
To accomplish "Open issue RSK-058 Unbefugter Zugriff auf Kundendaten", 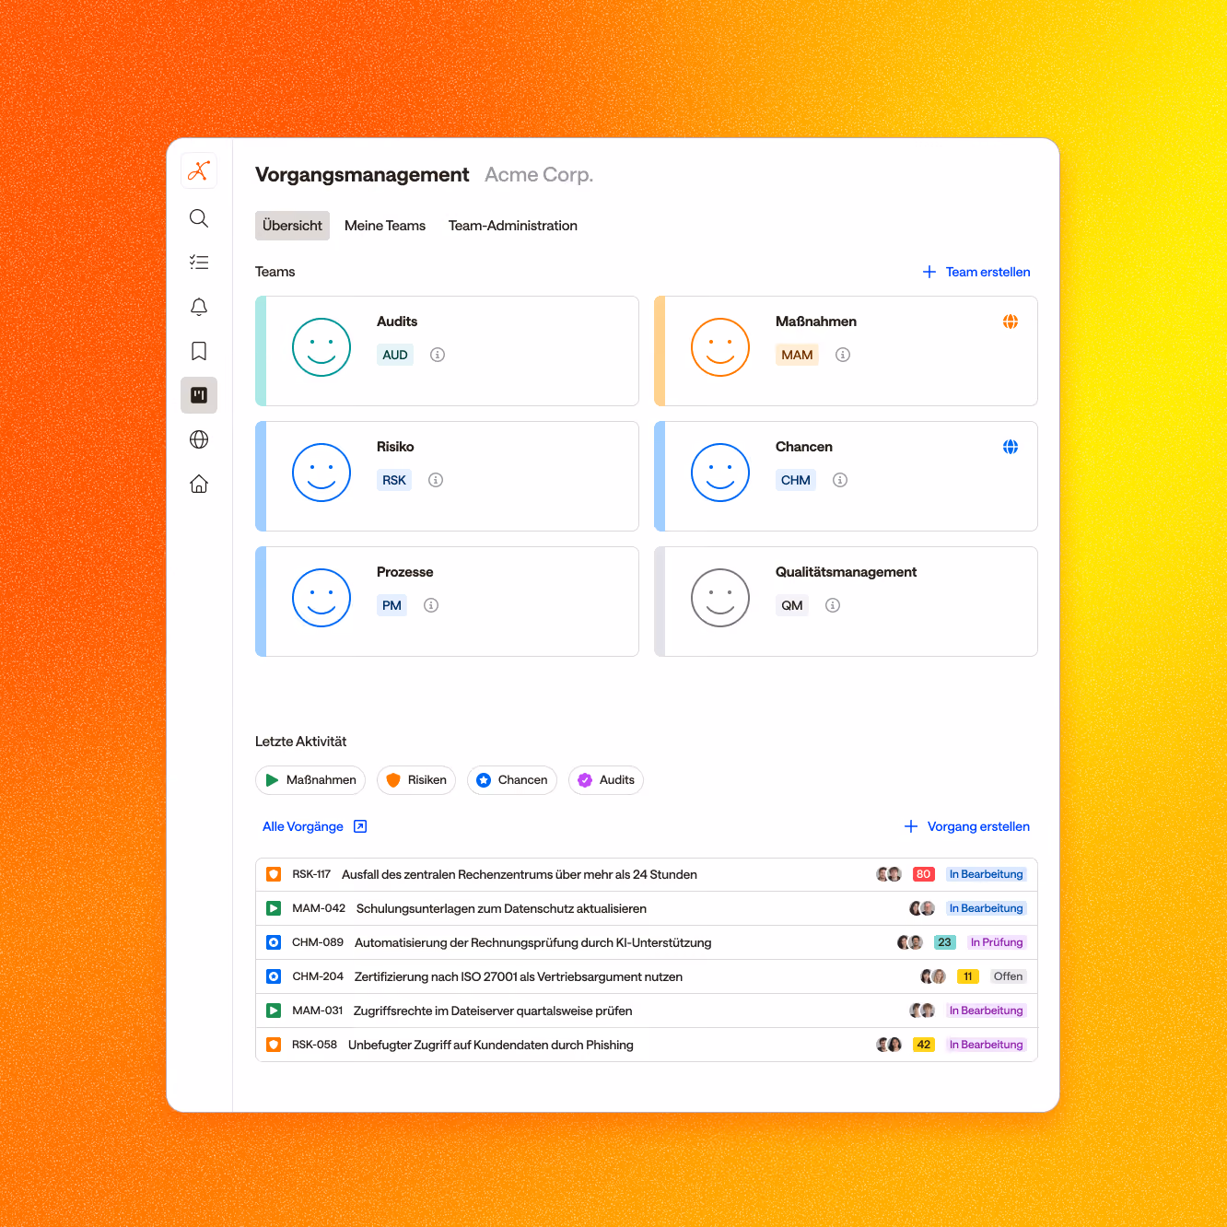I will click(647, 1045).
